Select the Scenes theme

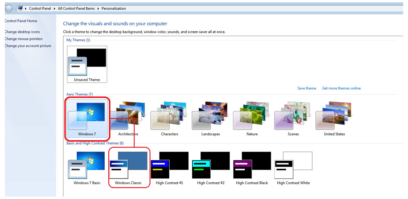tap(293, 119)
